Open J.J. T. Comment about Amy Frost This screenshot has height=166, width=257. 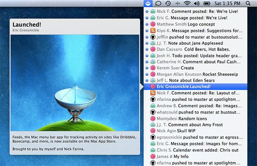pos(196,125)
